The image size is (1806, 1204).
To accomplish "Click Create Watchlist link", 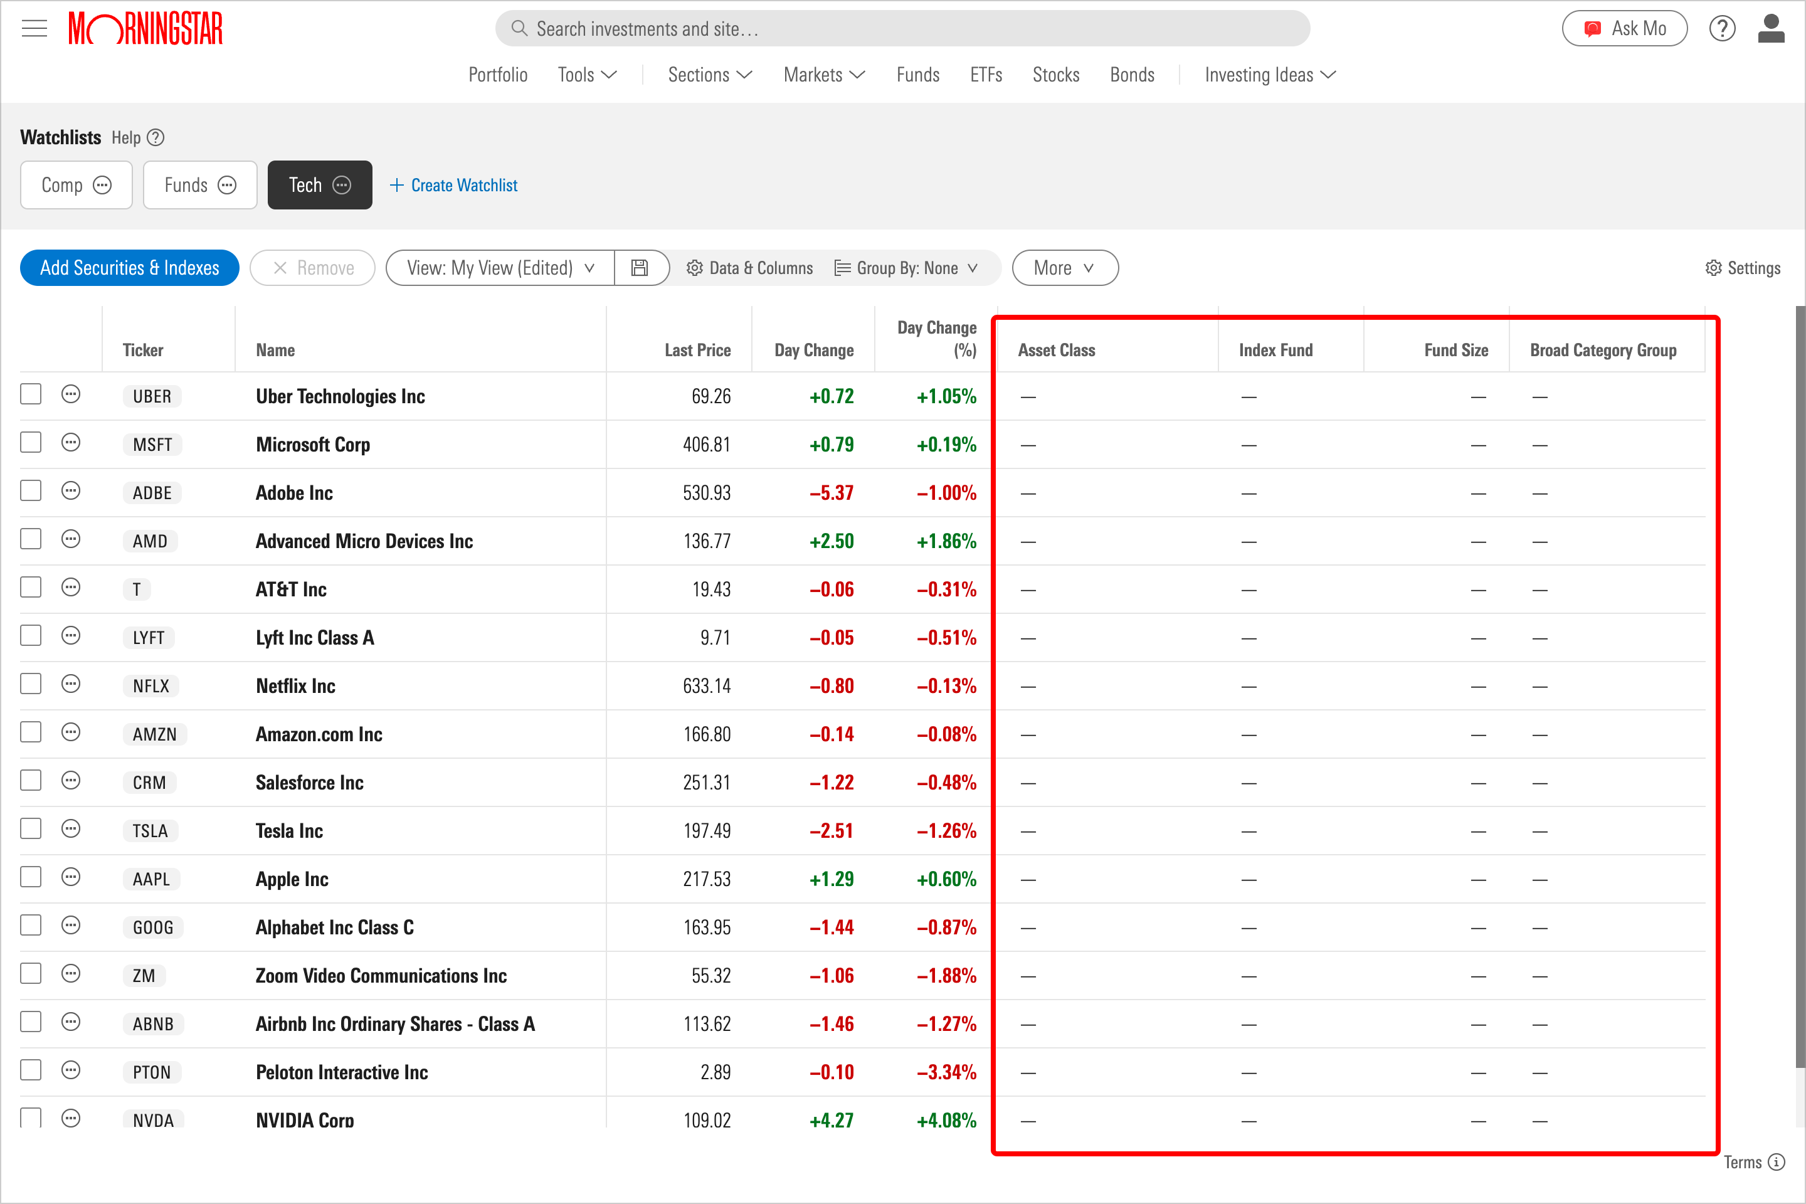I will click(x=454, y=185).
